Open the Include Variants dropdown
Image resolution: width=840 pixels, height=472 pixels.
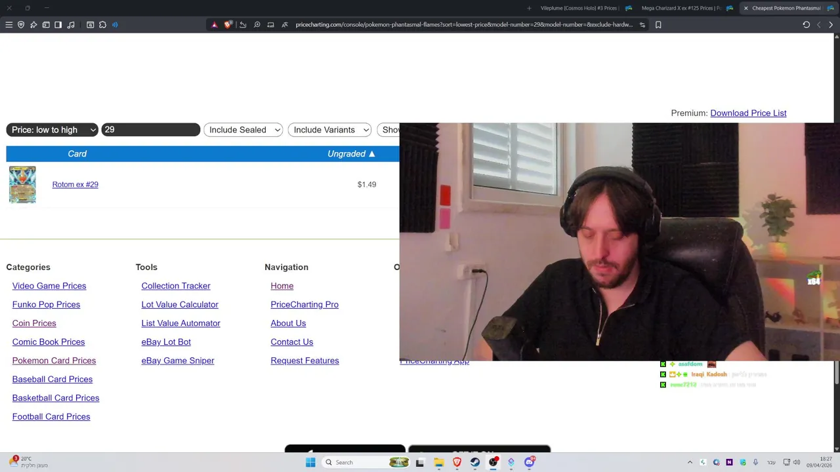(329, 130)
